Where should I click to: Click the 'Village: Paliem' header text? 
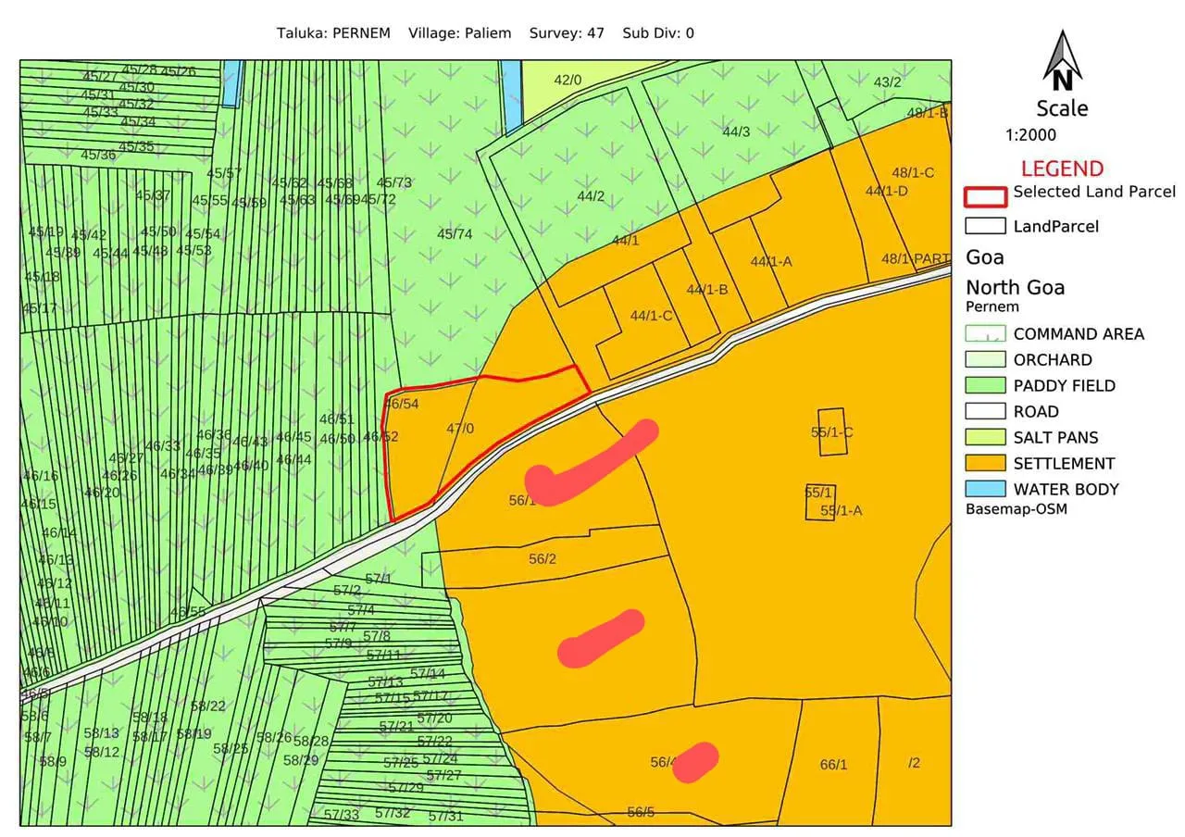click(460, 33)
